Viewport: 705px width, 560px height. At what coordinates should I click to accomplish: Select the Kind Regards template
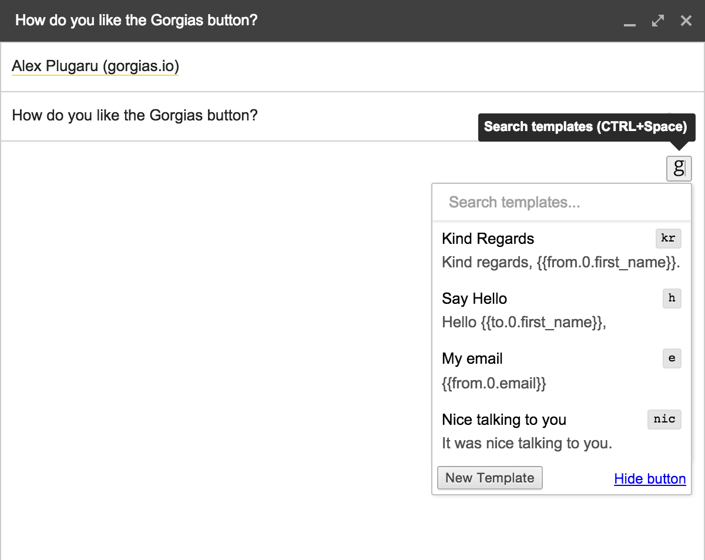click(562, 251)
